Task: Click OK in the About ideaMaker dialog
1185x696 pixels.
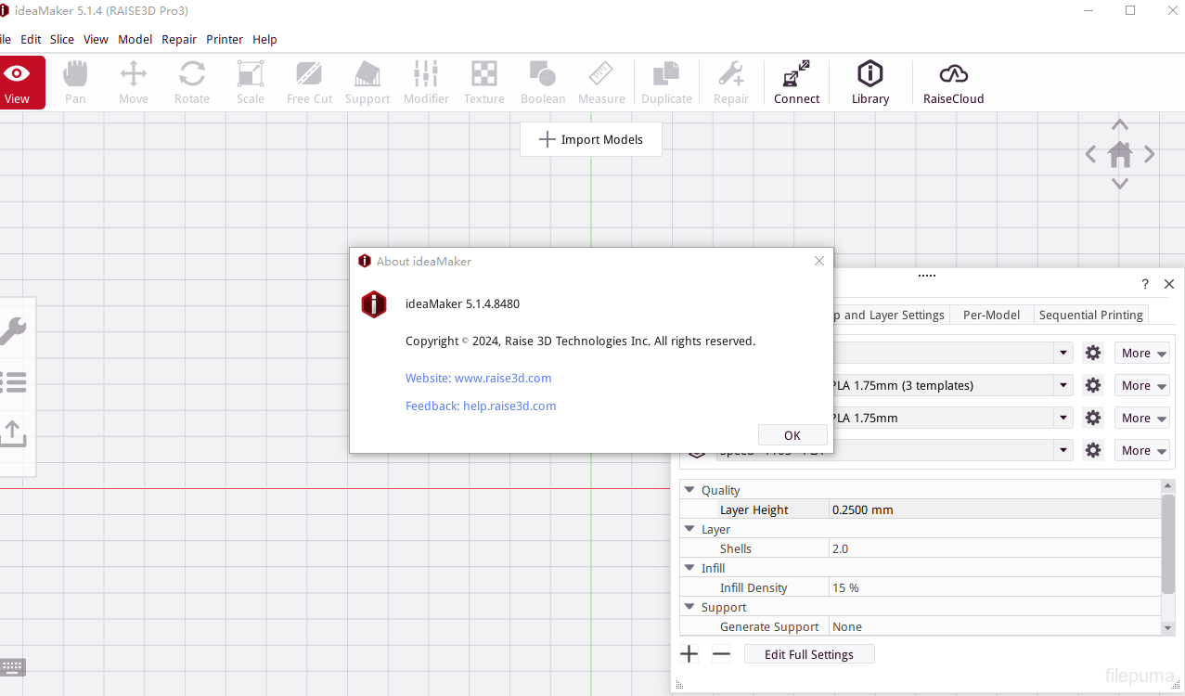Action: [x=792, y=435]
